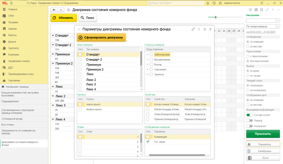Uncheck the Гос. заказ checkbox
The image size is (283, 164).
tap(148, 142)
